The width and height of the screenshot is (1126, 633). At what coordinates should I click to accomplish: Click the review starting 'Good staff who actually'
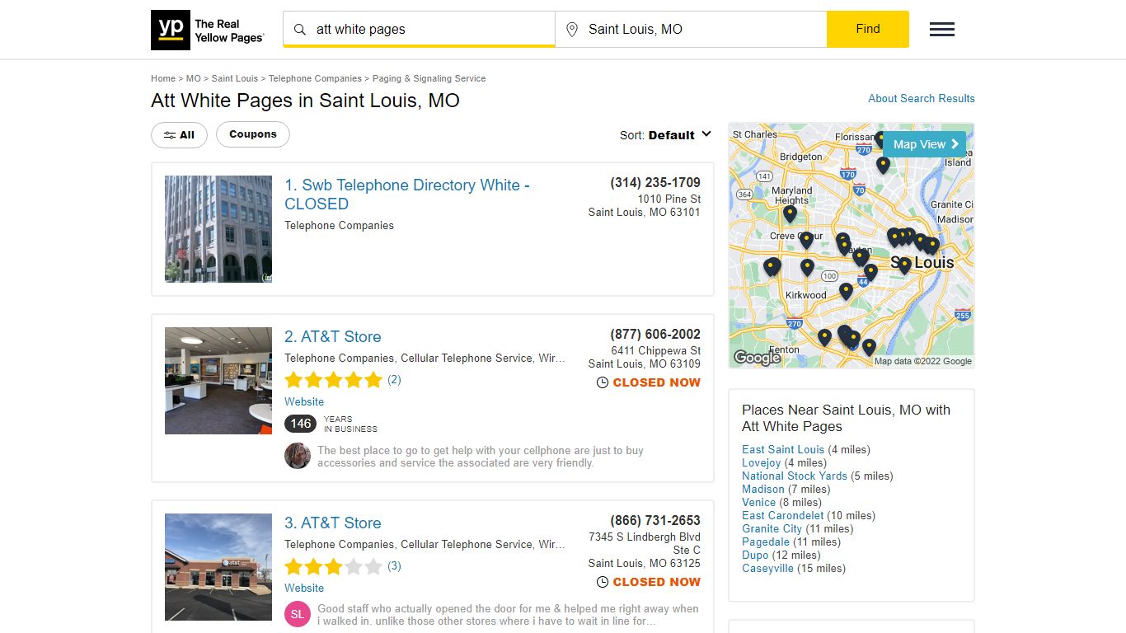tap(508, 615)
